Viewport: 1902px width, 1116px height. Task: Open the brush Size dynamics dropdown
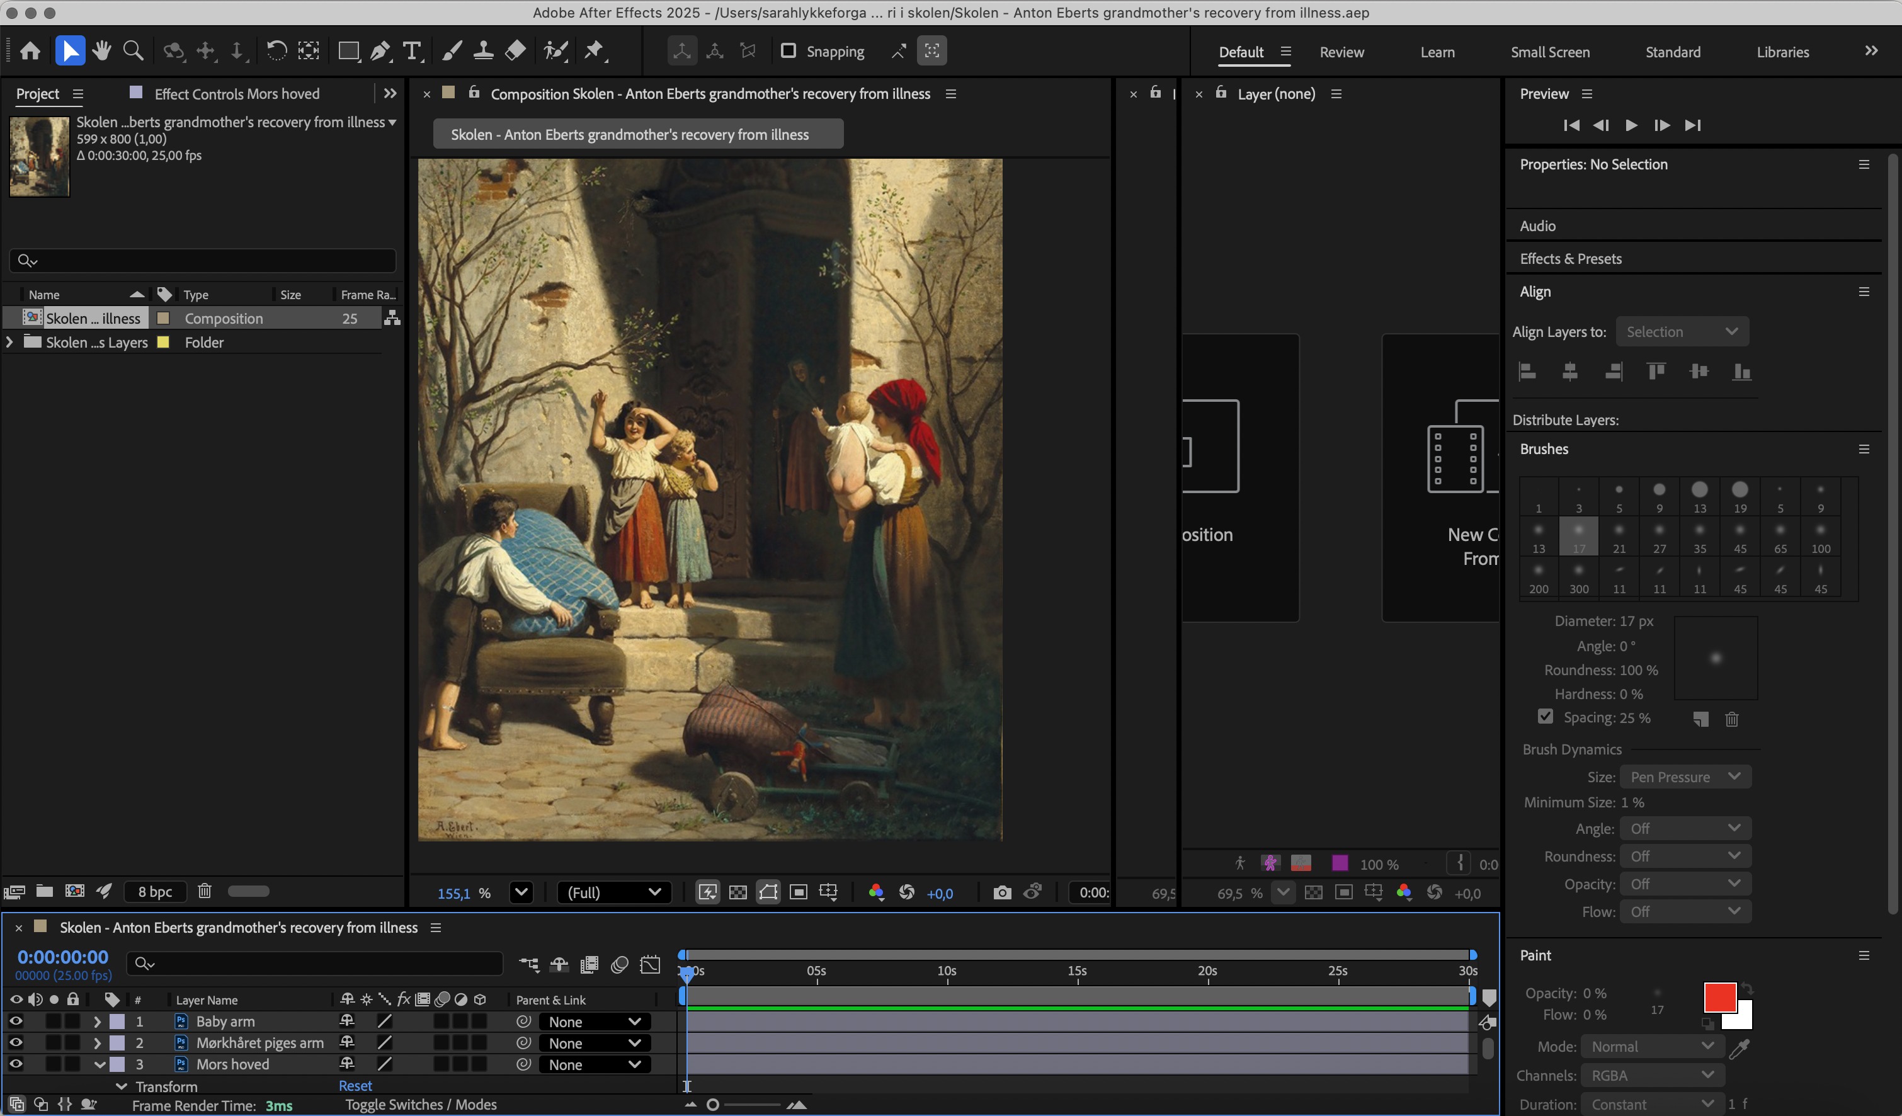pyautogui.click(x=1685, y=777)
